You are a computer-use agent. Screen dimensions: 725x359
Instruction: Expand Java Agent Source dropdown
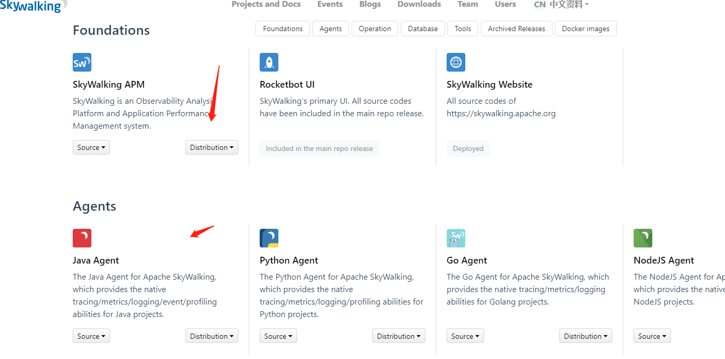(91, 336)
